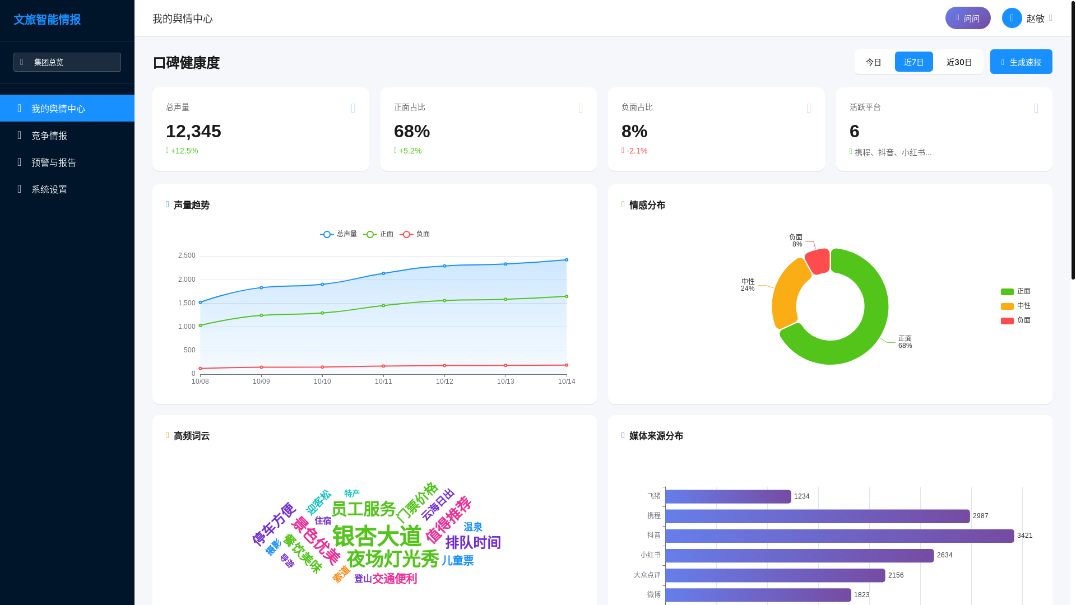
Task: Toggle 正面 in the pie chart legend
Action: [x=1016, y=291]
